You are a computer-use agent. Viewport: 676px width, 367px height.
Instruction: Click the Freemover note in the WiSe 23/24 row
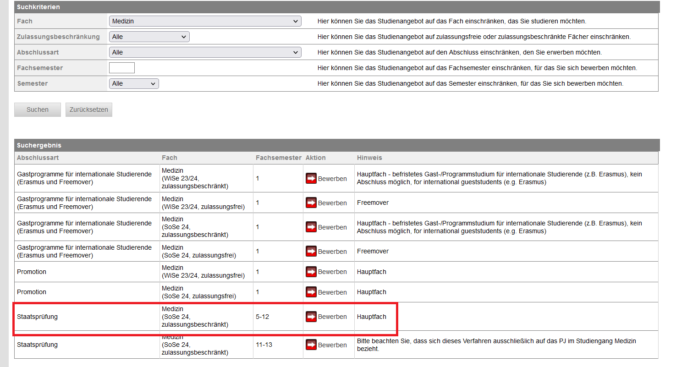pos(373,203)
